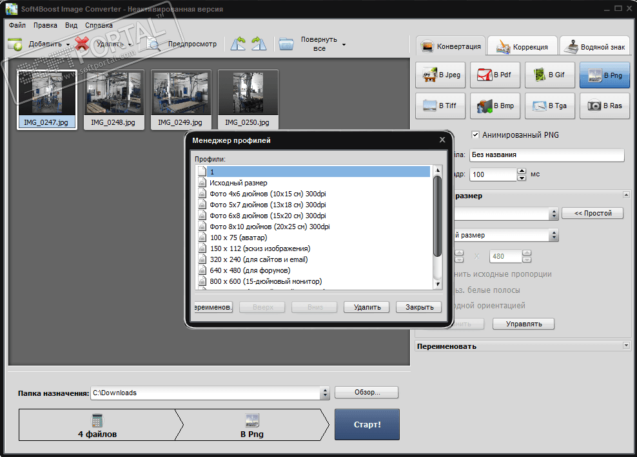Click the locked icon of Исходный размер profile
Screen dimensions: 637x457
tap(202, 182)
